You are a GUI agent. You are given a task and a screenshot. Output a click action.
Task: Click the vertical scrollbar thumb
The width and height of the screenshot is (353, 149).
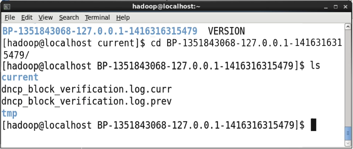[347, 133]
